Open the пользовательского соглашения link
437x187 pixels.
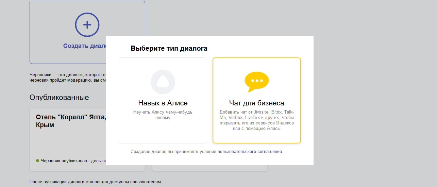250,152
